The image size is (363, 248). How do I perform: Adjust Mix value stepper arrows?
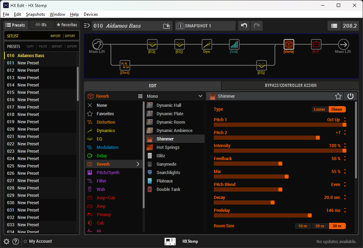tap(345, 171)
